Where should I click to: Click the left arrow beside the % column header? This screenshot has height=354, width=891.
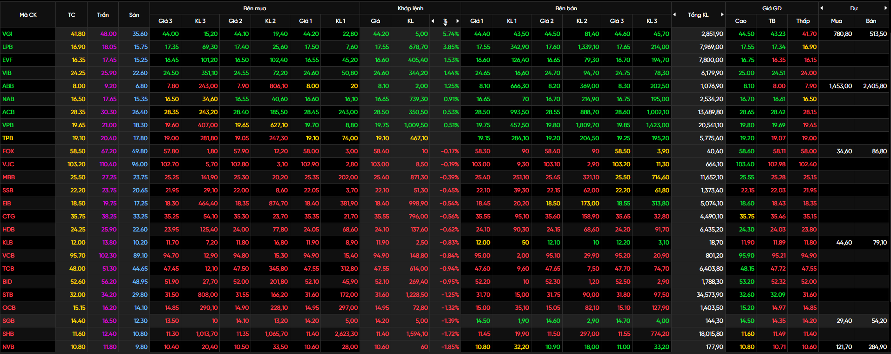coord(433,21)
